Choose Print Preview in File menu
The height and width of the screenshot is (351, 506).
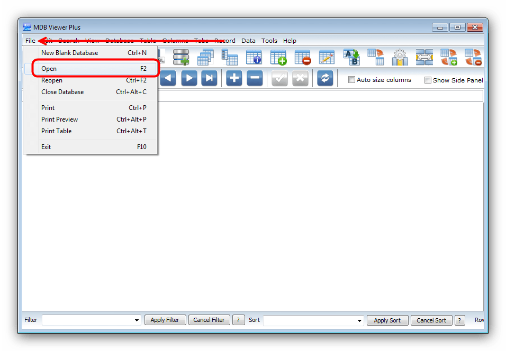pos(59,119)
